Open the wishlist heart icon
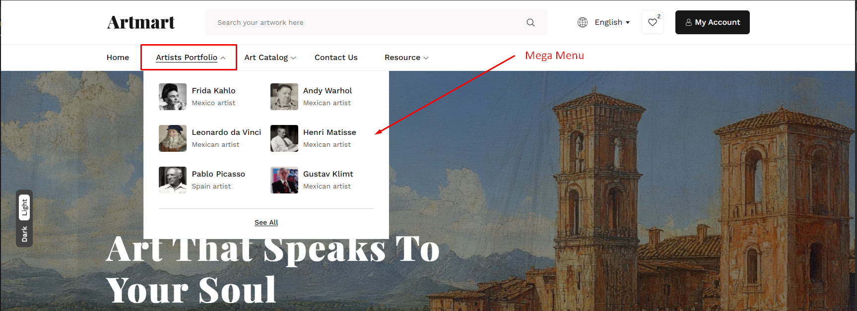The image size is (857, 311). click(653, 22)
